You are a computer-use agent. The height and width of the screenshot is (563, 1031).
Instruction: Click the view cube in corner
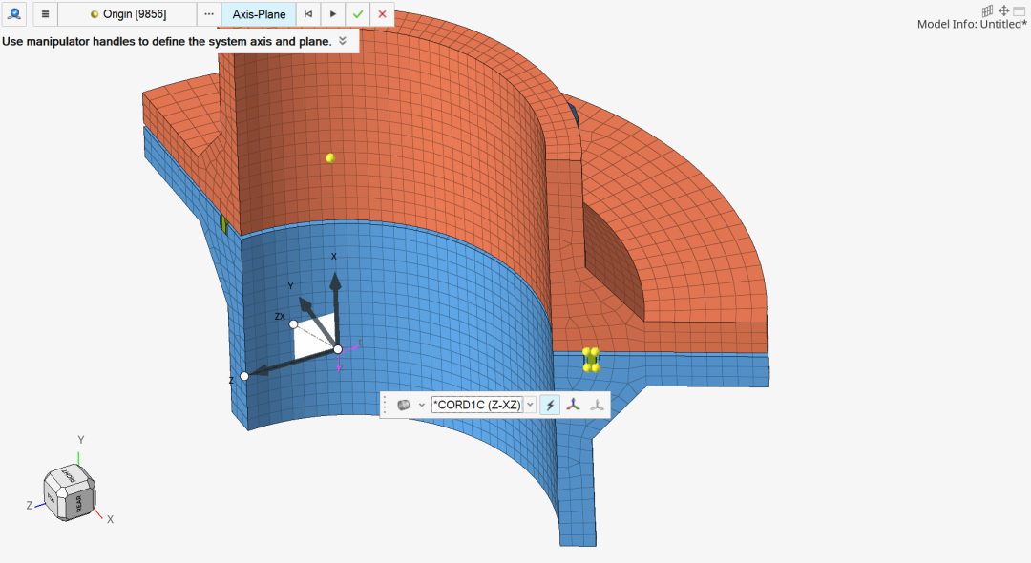73,492
